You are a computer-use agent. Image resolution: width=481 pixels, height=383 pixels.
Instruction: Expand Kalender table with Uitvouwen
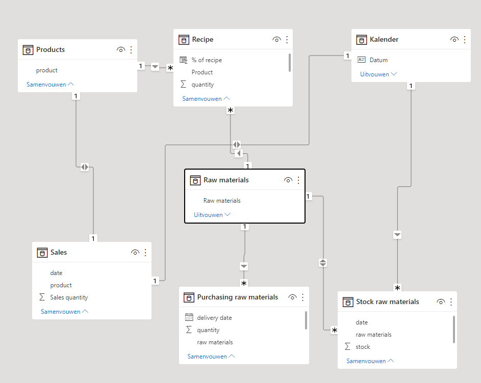click(378, 74)
